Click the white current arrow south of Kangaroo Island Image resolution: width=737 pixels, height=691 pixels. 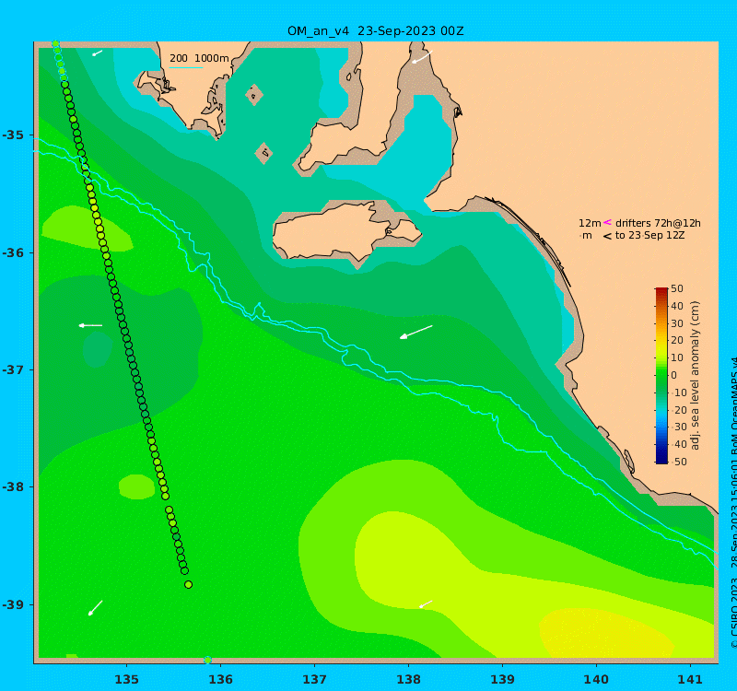(x=416, y=332)
